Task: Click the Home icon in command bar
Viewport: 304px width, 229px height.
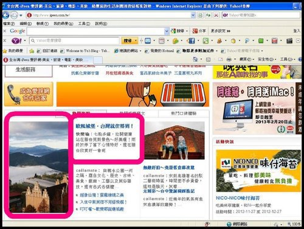Action: click(x=195, y=60)
